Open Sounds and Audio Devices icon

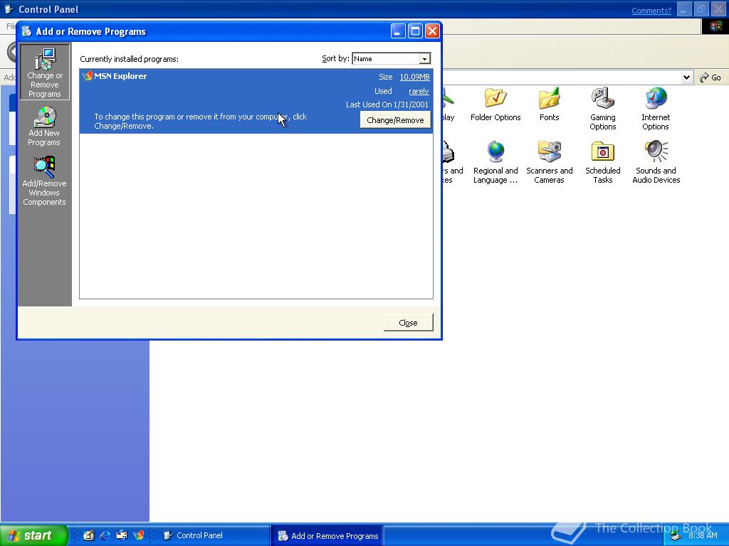point(656,163)
